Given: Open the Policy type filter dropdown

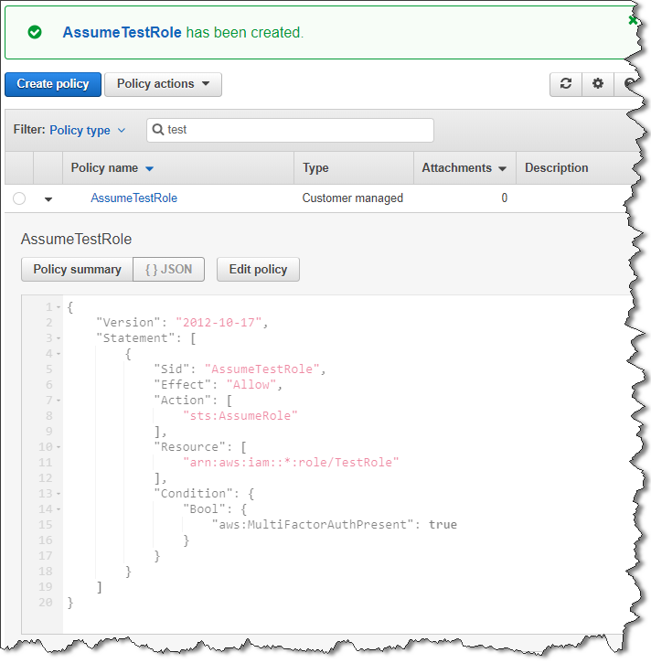Looking at the screenshot, I should tap(88, 130).
